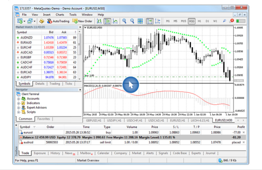This screenshot has height=170, width=262.
Task: Open the Charts menu
Action: pos(60,15)
